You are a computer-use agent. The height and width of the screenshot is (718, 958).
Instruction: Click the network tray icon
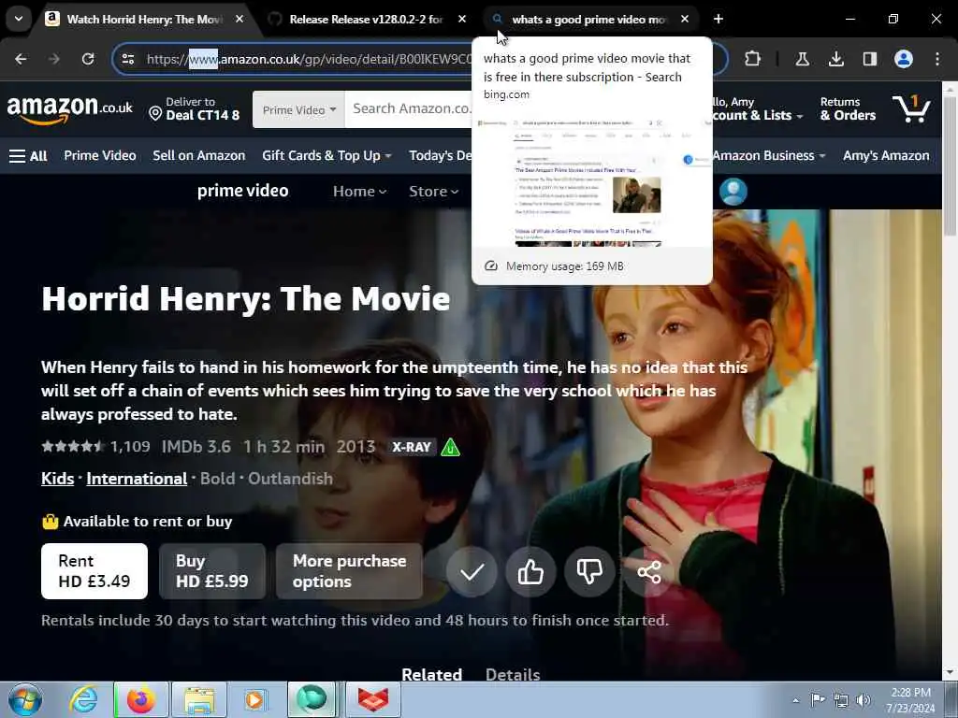[x=841, y=700]
